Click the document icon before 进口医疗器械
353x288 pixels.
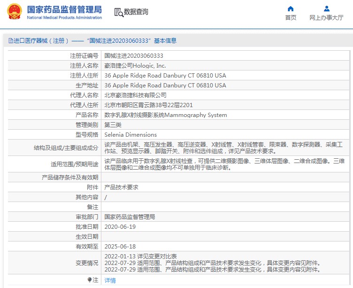pos(11,41)
